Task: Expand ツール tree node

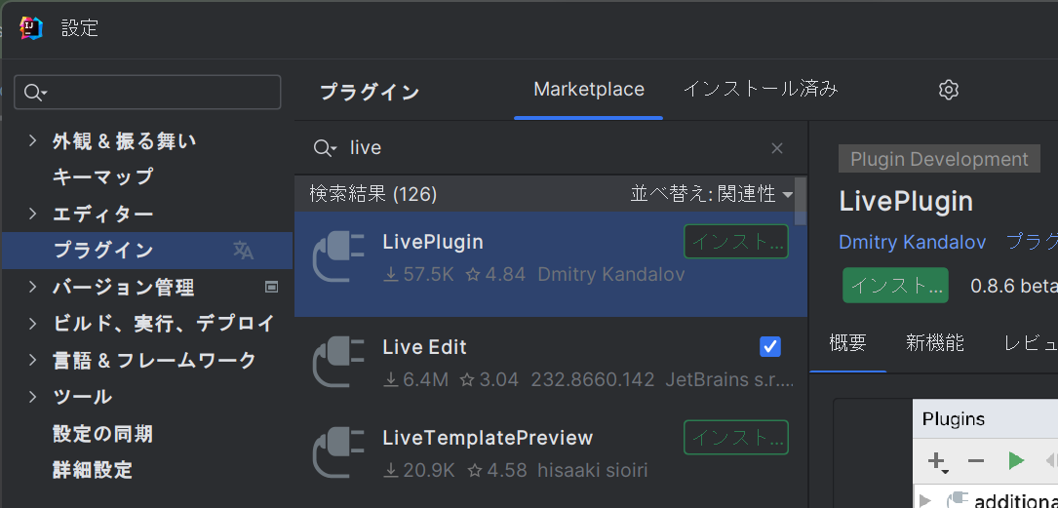Action: tap(32, 396)
